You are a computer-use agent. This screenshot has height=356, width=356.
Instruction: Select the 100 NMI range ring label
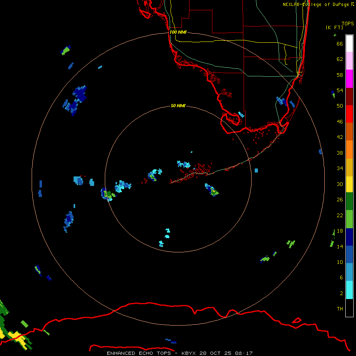pyautogui.click(x=178, y=32)
